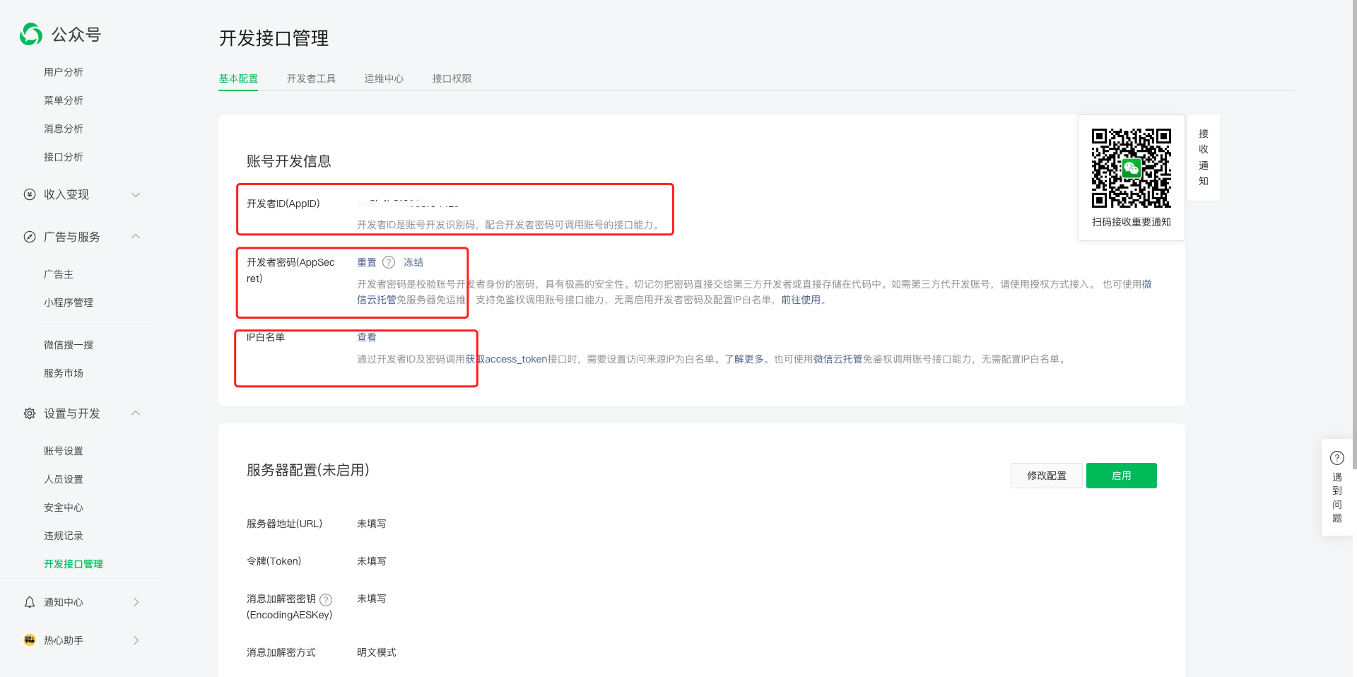Reset the AppSecret via 重置 link
The image size is (1357, 677).
pyautogui.click(x=367, y=262)
